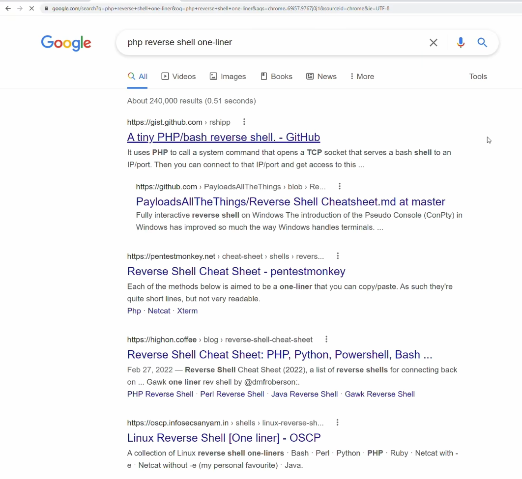Screen dimensions: 522x479
Task: Stop page loading with X button
Action: pyautogui.click(x=31, y=8)
